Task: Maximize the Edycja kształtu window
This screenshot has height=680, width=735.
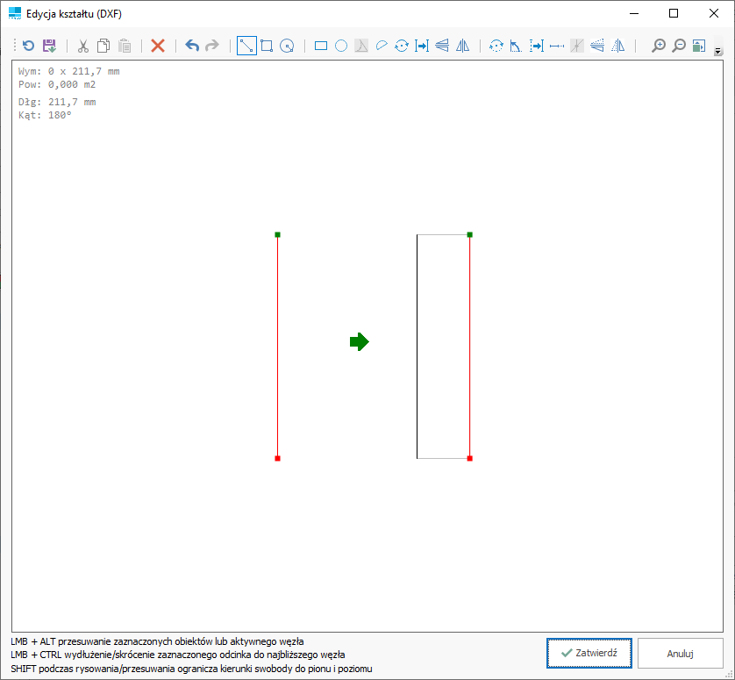Action: pos(674,14)
